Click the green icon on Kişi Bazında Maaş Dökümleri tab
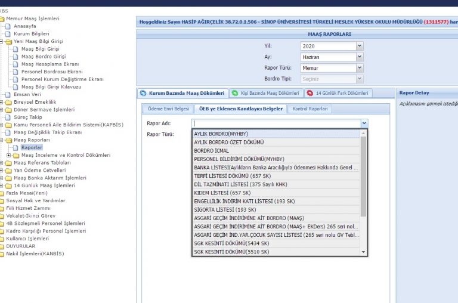Viewport: 458px width, 303px height. click(x=236, y=93)
